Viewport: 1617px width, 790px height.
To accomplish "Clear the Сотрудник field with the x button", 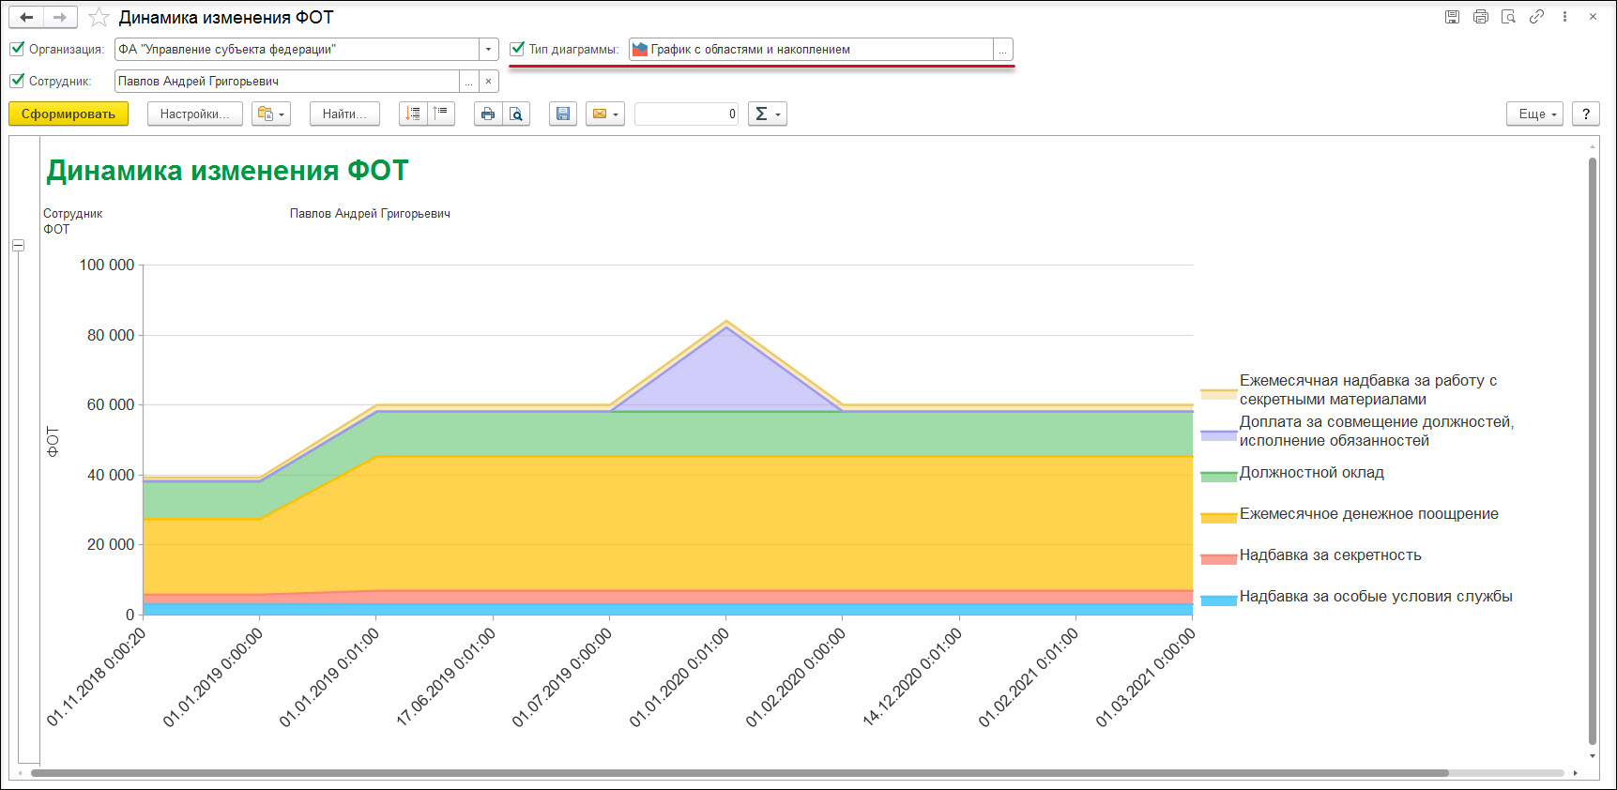I will [488, 82].
